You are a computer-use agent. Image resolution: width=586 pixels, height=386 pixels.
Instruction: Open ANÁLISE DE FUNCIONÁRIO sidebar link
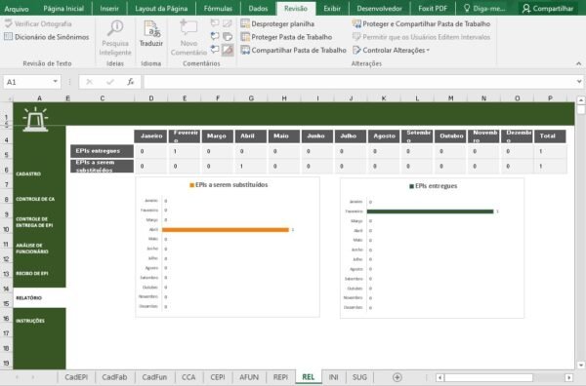tap(32, 249)
